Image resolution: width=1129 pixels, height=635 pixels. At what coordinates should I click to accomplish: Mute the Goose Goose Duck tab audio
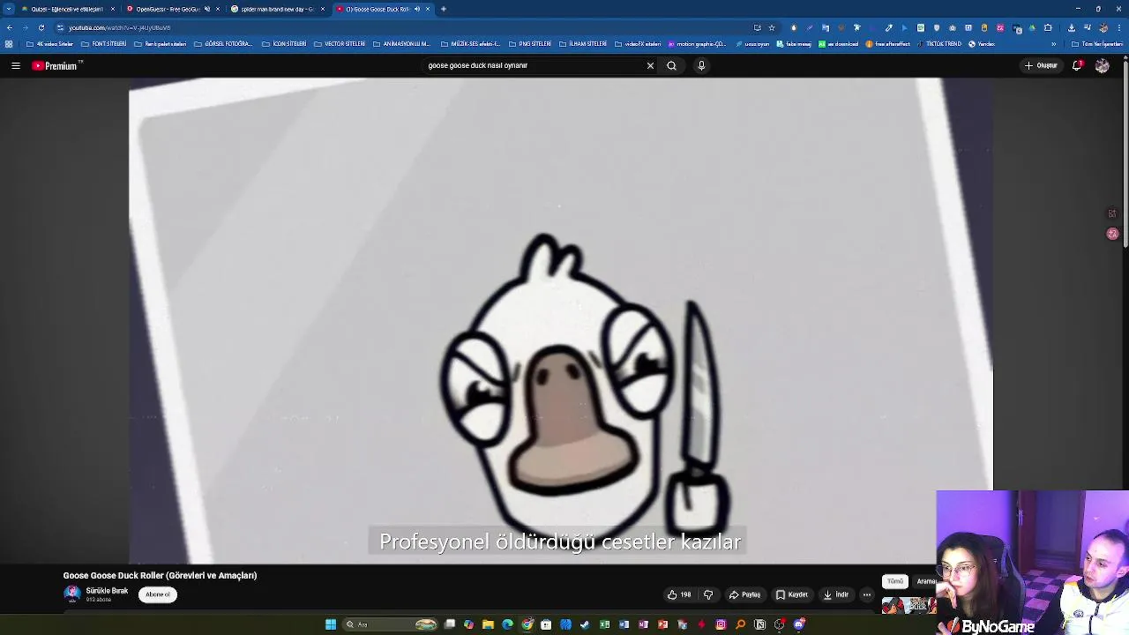pyautogui.click(x=416, y=9)
